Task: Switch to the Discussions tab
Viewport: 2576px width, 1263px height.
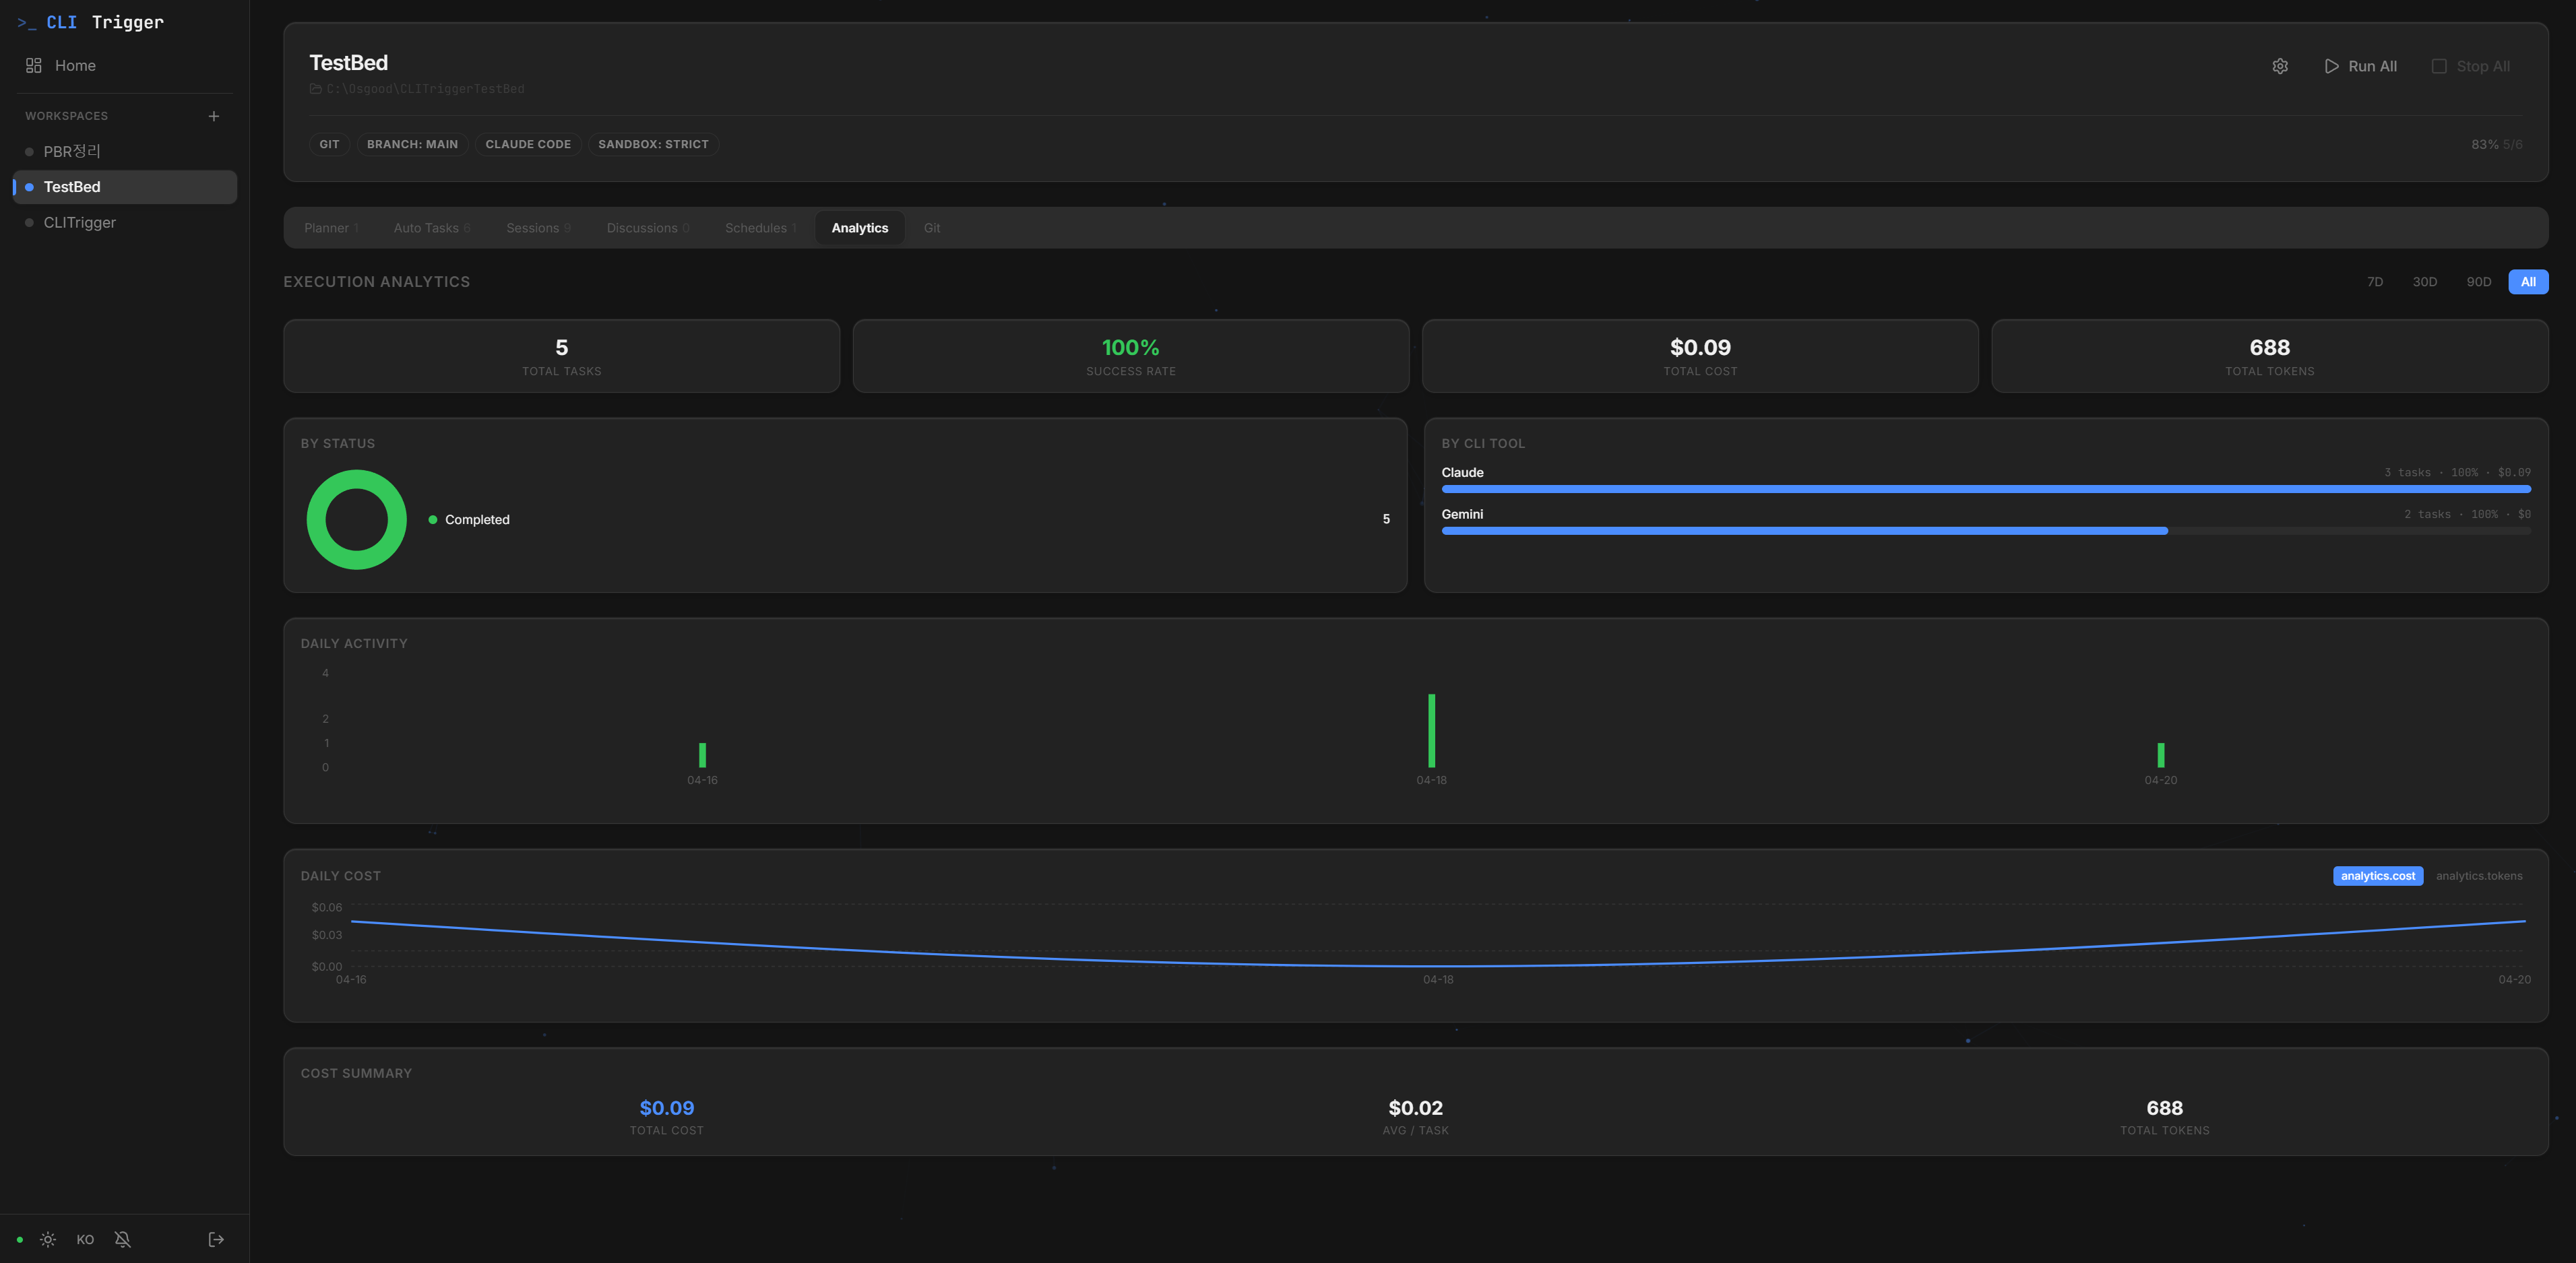Action: click(x=648, y=228)
